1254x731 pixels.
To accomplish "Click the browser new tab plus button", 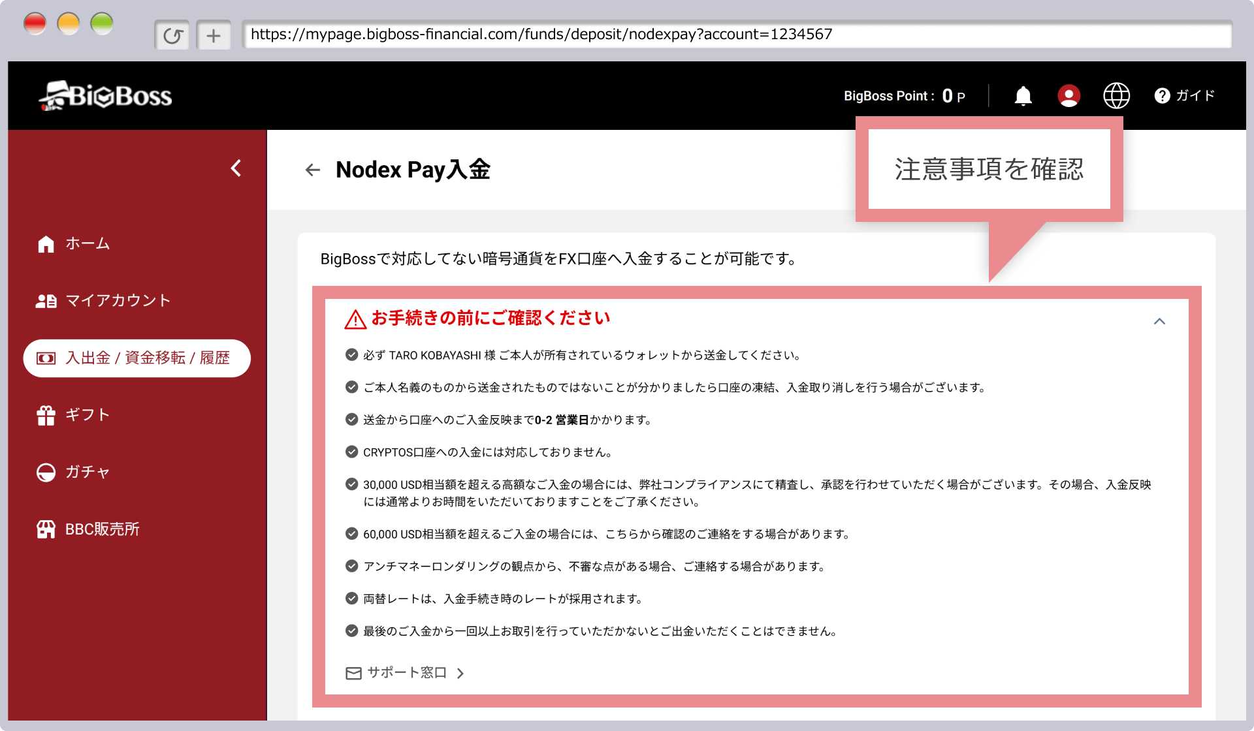I will (214, 35).
